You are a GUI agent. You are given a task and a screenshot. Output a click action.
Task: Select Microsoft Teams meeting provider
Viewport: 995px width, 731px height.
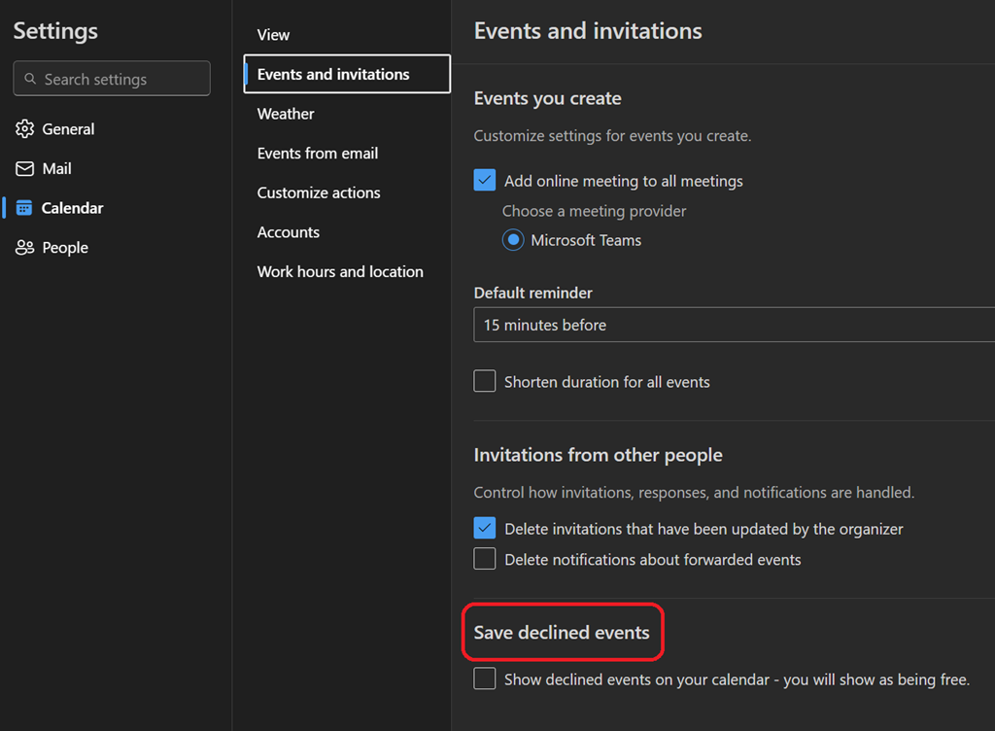pos(513,240)
